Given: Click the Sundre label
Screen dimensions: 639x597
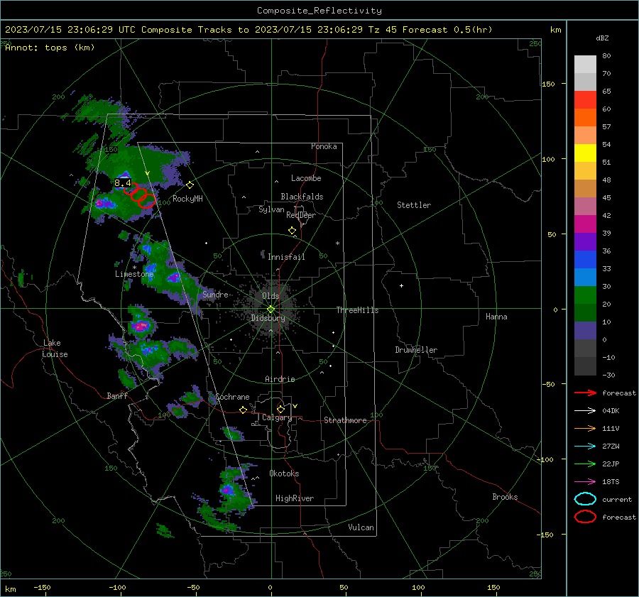Looking at the screenshot, I should [x=215, y=294].
